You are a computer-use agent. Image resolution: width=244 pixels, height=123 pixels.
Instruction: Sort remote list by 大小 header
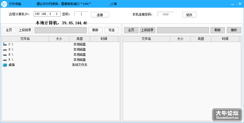pos(180,39)
